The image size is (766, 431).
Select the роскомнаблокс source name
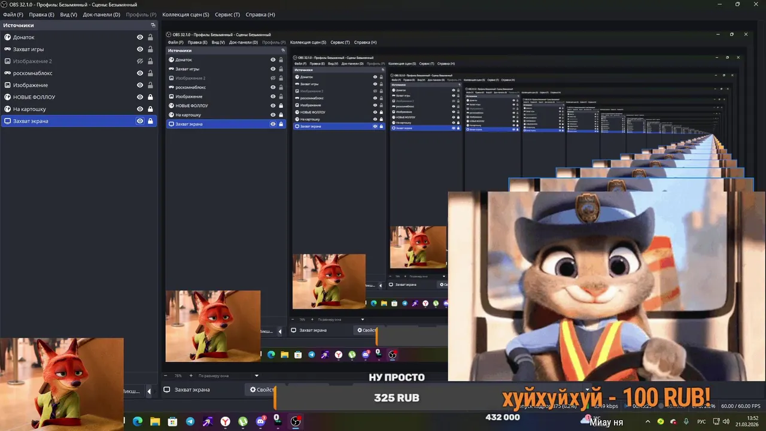tap(33, 73)
